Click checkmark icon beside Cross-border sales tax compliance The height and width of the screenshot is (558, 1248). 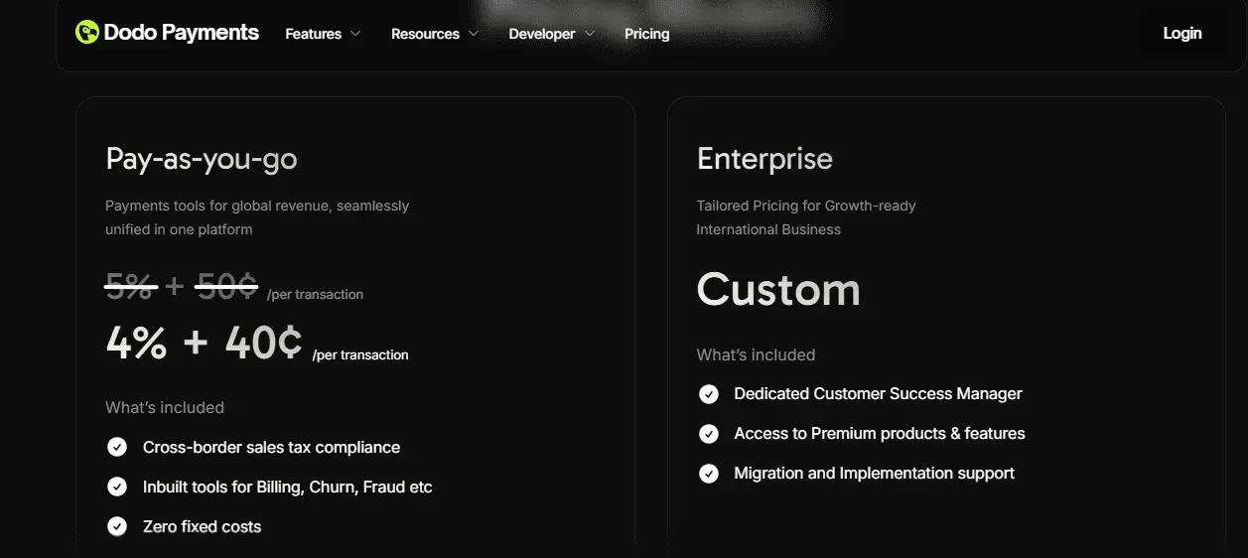coord(117,447)
